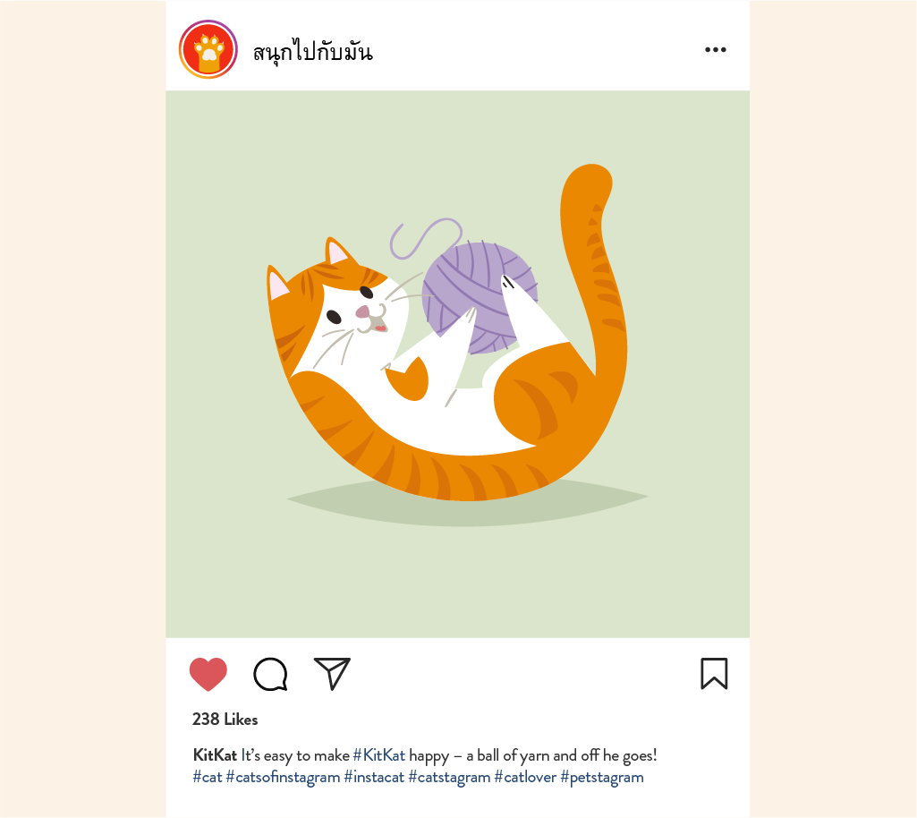Click the purple yarn ball in photo
The height and width of the screenshot is (818, 917).
coord(479,297)
